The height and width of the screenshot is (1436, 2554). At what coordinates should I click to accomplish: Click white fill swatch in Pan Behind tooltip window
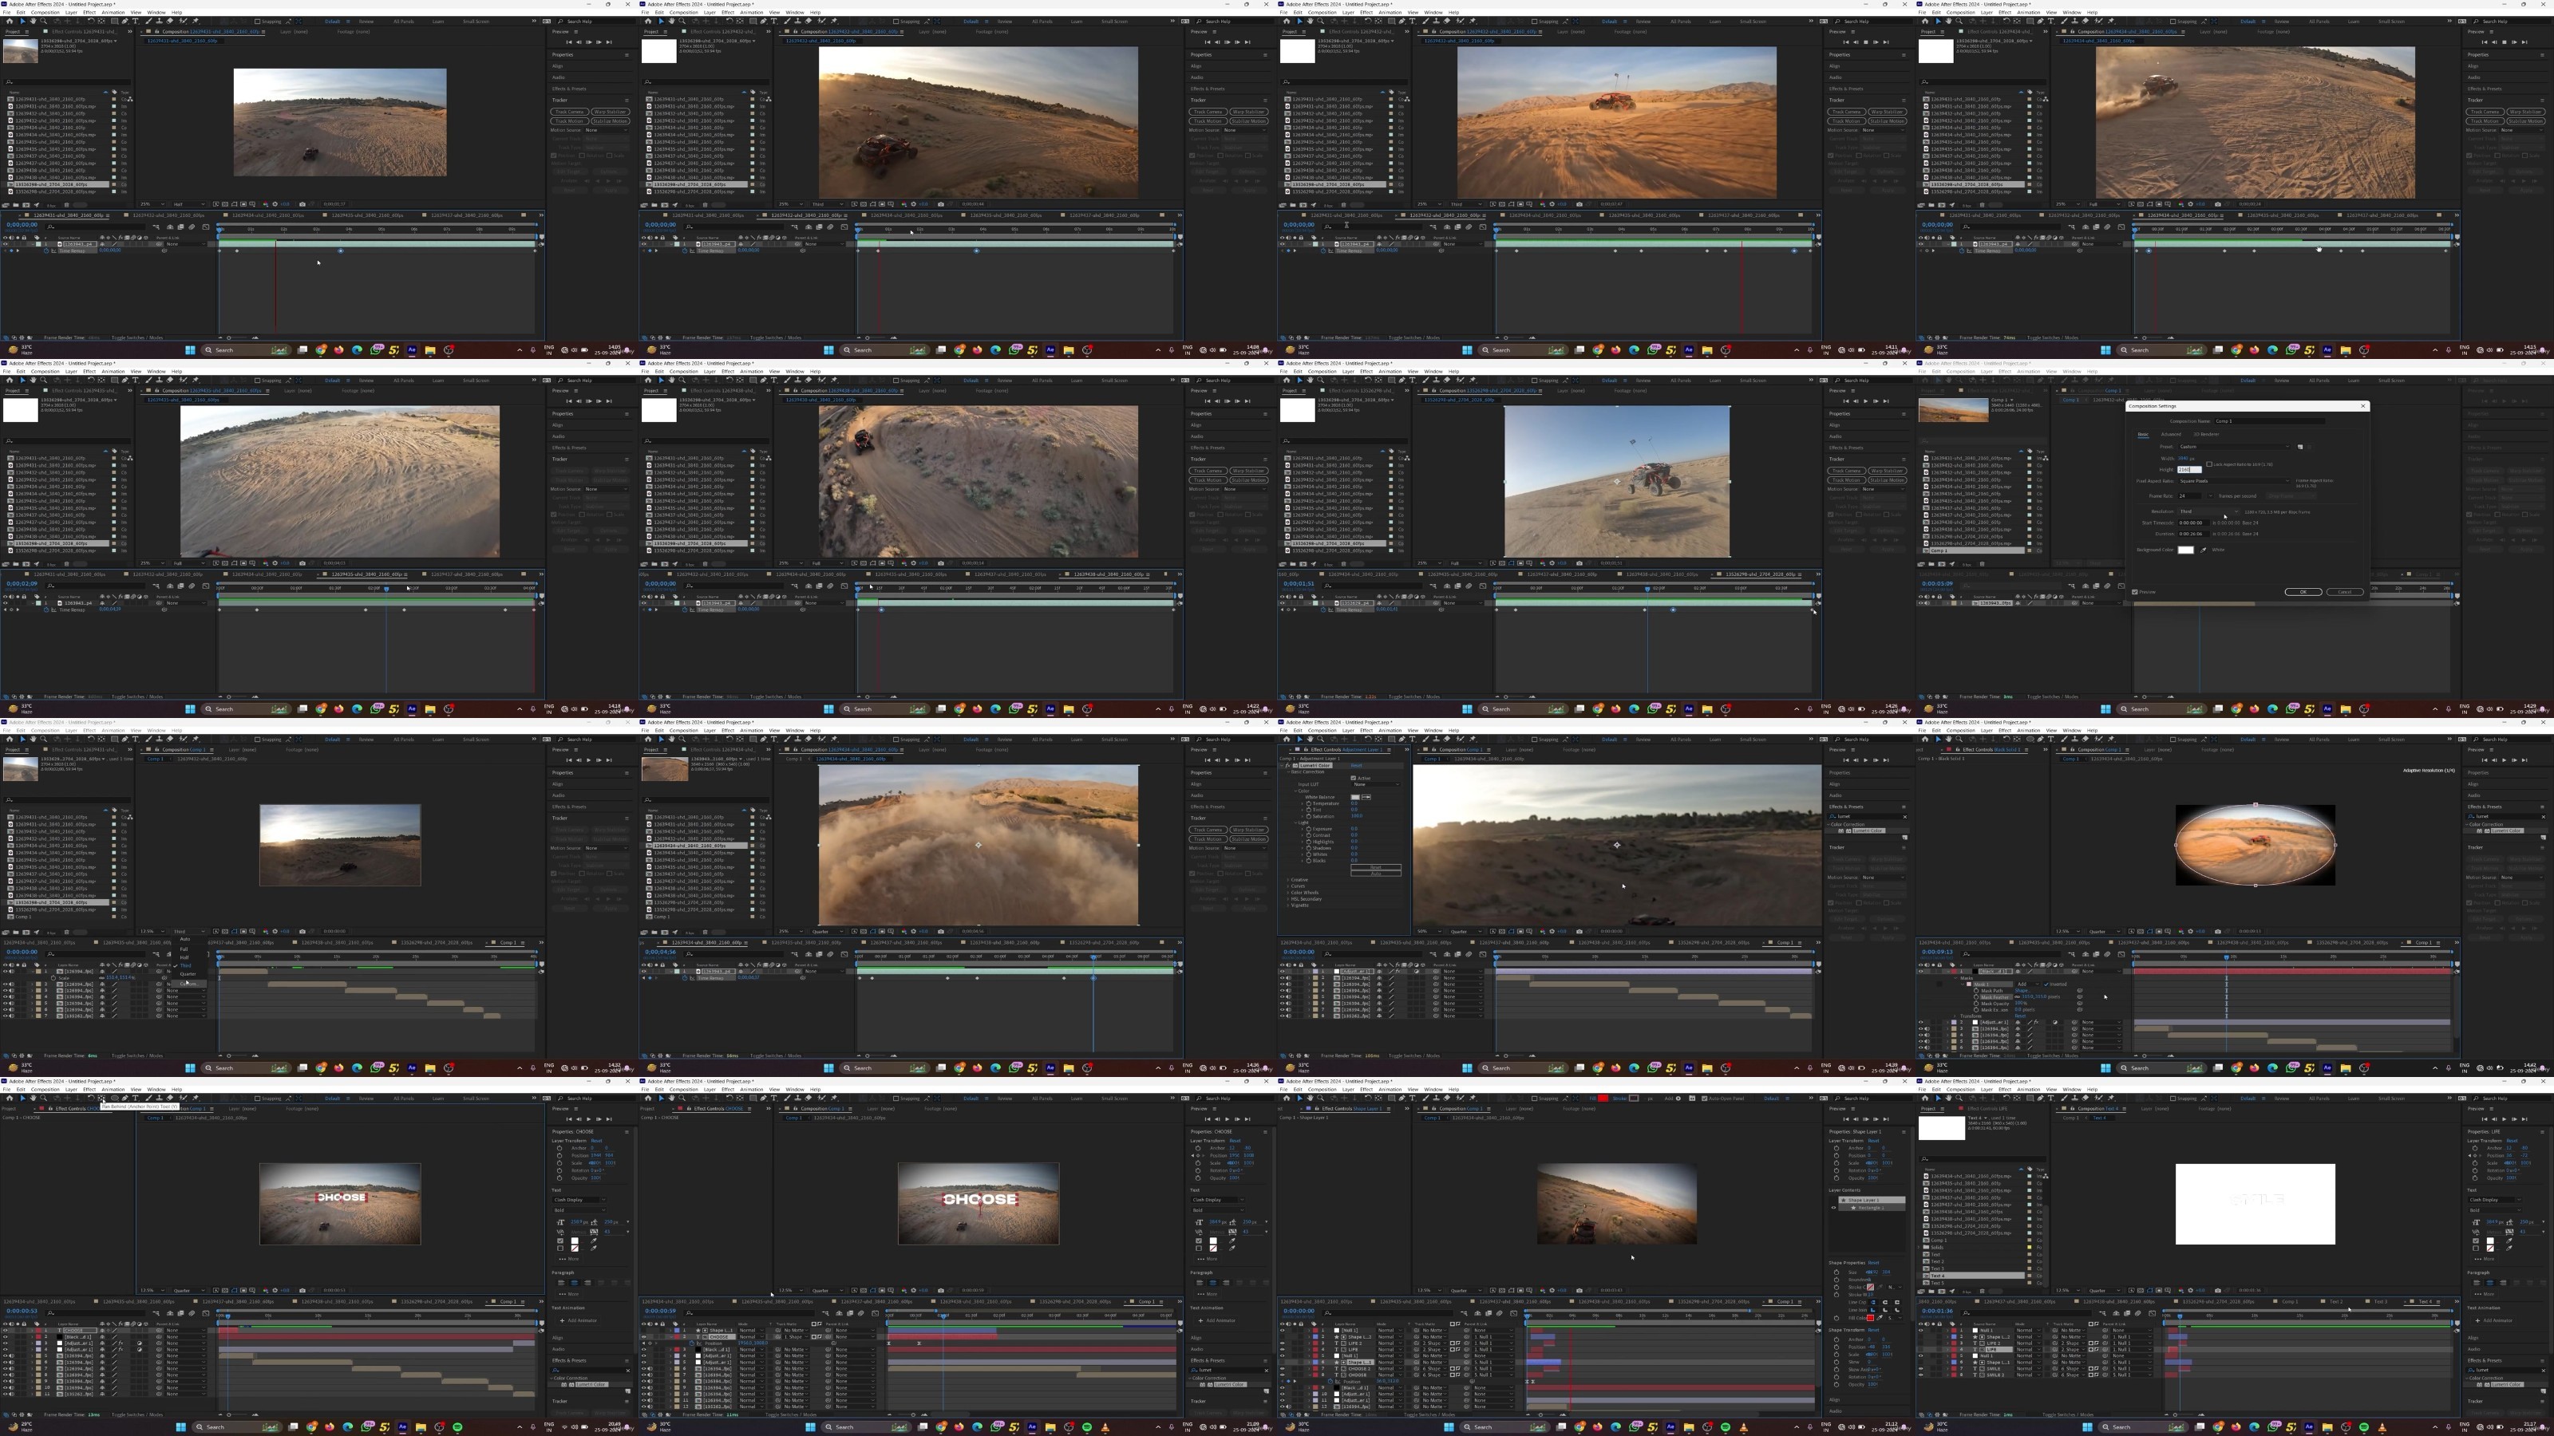pos(575,1241)
